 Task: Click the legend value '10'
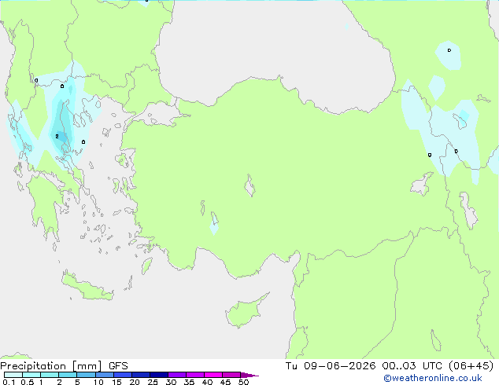(98, 382)
